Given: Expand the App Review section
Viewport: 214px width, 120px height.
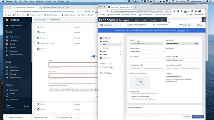Looking at the screenshot, I should [x=121, y=58].
